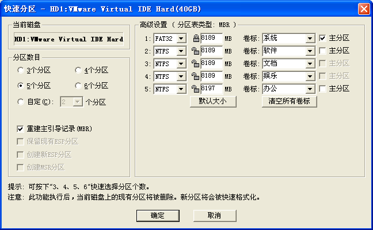Toggle the lock icon on partition 2 row
Image resolution: width=373 pixels, height=230 pixels.
tap(196, 51)
